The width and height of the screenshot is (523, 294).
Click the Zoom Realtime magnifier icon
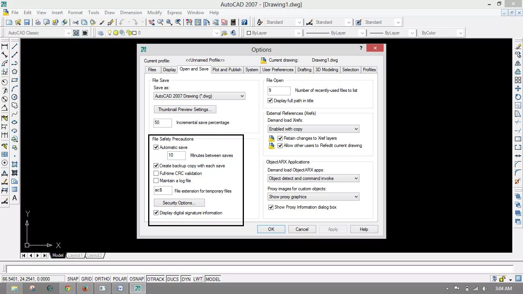tap(160, 22)
